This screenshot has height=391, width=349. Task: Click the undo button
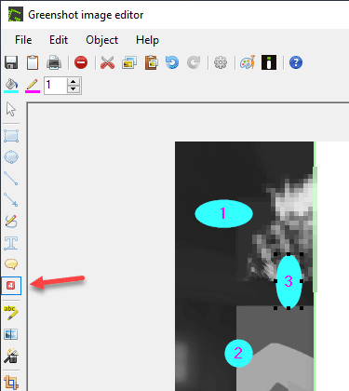(x=172, y=62)
